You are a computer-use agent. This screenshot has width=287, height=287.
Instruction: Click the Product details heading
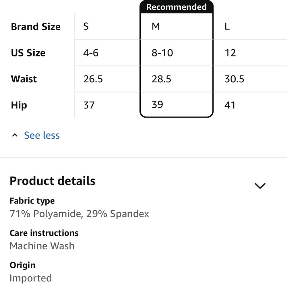53,181
